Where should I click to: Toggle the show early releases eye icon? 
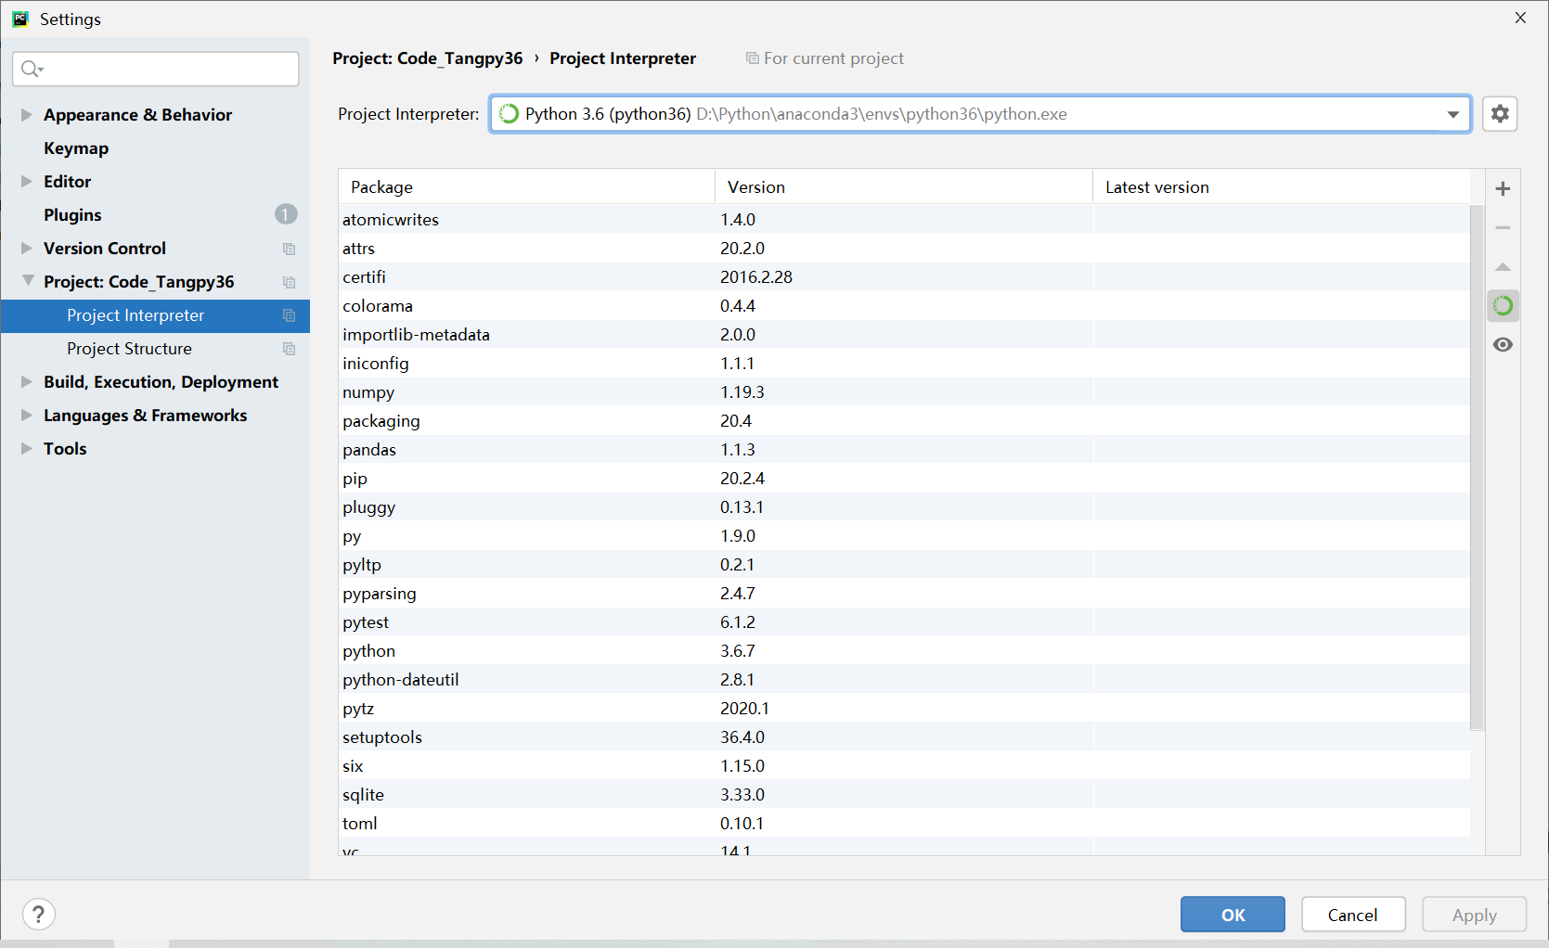1503,345
